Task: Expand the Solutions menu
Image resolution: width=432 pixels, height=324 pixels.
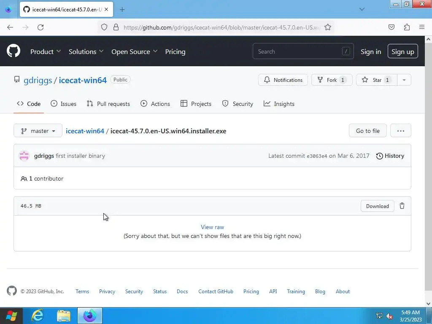Action: [86, 51]
